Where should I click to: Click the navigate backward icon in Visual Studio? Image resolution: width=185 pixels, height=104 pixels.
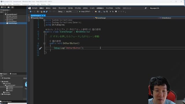click(x=31, y=12)
